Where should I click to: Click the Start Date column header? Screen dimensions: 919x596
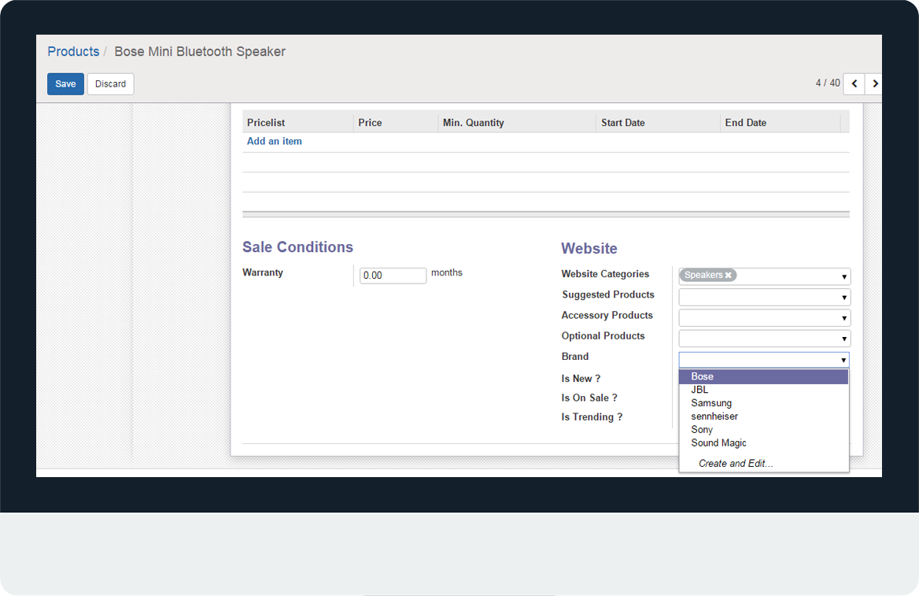coord(659,123)
